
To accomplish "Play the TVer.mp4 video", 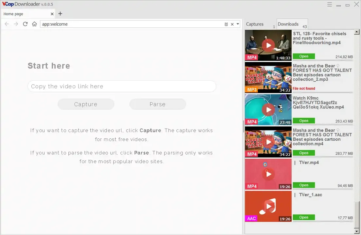I will (x=268, y=174).
